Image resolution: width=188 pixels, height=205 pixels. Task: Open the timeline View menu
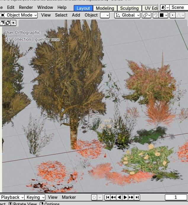(x=53, y=197)
